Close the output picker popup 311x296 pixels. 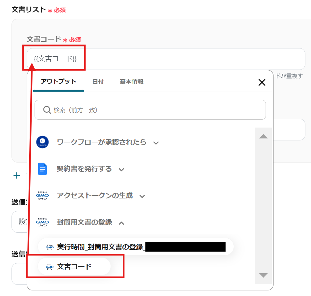click(x=262, y=82)
